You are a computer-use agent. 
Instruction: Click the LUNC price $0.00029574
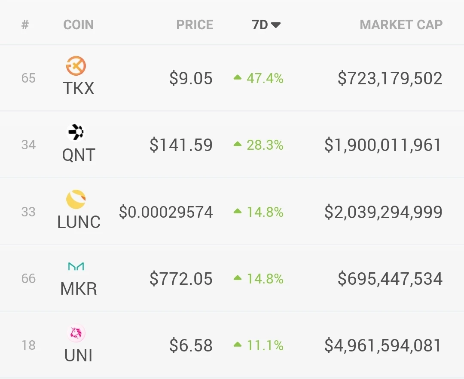point(166,212)
